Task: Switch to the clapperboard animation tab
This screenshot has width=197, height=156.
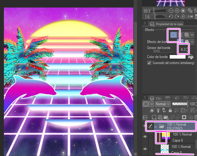Action: tap(168, 98)
